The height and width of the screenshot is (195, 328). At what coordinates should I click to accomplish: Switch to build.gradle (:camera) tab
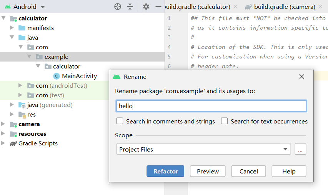coord(284,7)
